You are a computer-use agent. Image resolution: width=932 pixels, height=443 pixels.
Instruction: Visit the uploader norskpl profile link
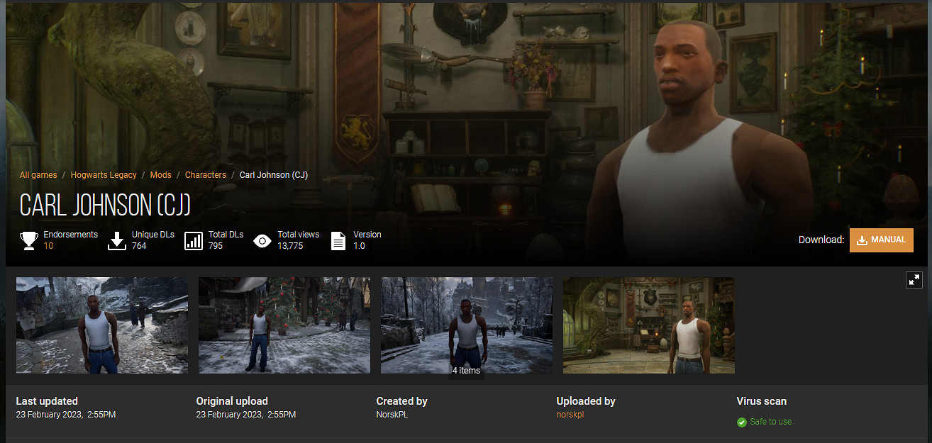point(570,415)
